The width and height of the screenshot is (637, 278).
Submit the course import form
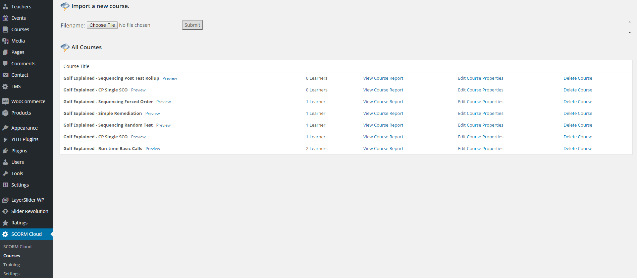pyautogui.click(x=192, y=25)
